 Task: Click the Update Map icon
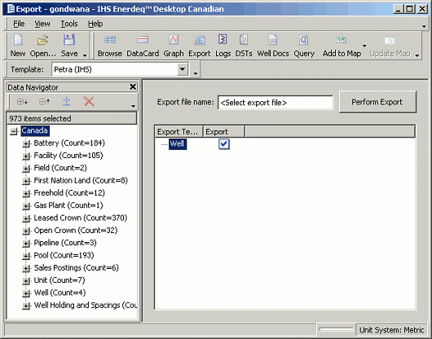pyautogui.click(x=390, y=46)
